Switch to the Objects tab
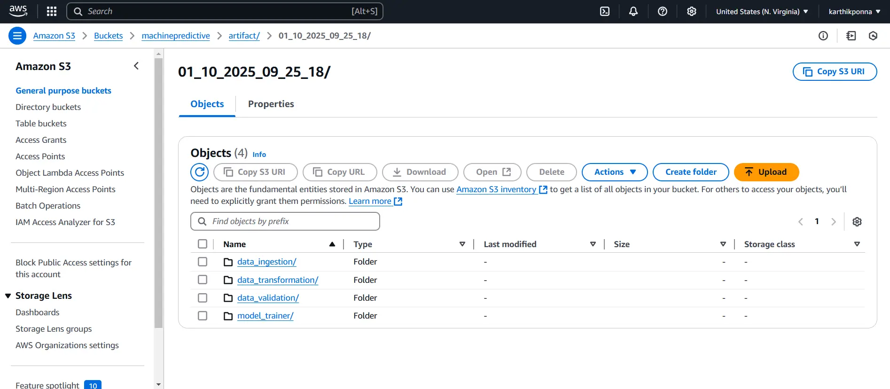890x389 pixels. click(207, 104)
